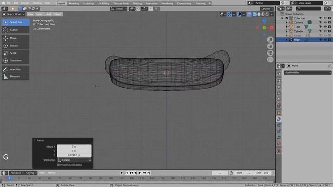Open the viewport Select menu

40,14
